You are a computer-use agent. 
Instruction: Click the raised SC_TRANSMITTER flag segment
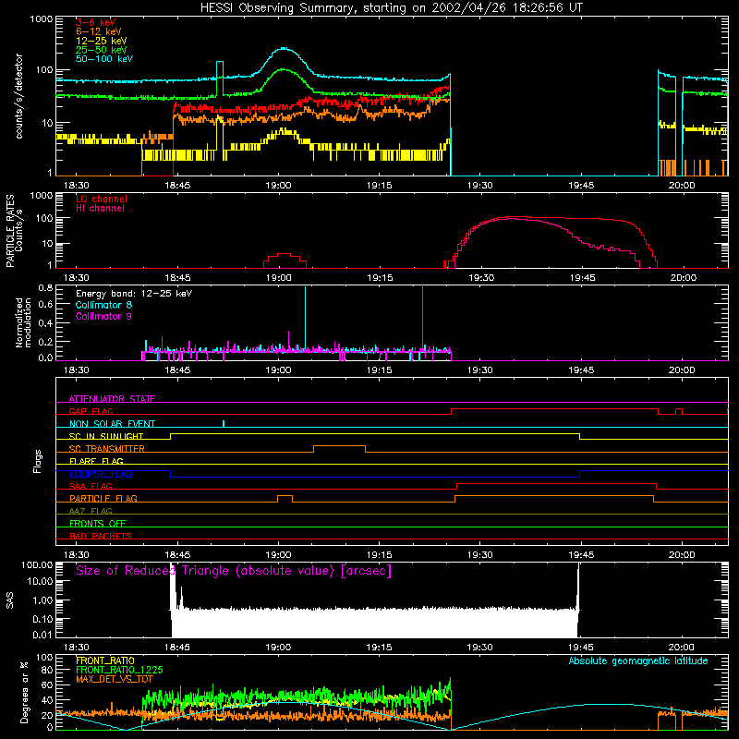click(339, 446)
